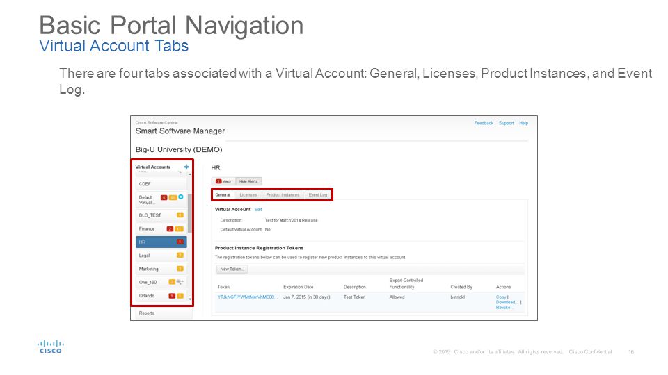Image resolution: width=668 pixels, height=375 pixels.
Task: Create a new token with New Token button
Action: tap(232, 269)
